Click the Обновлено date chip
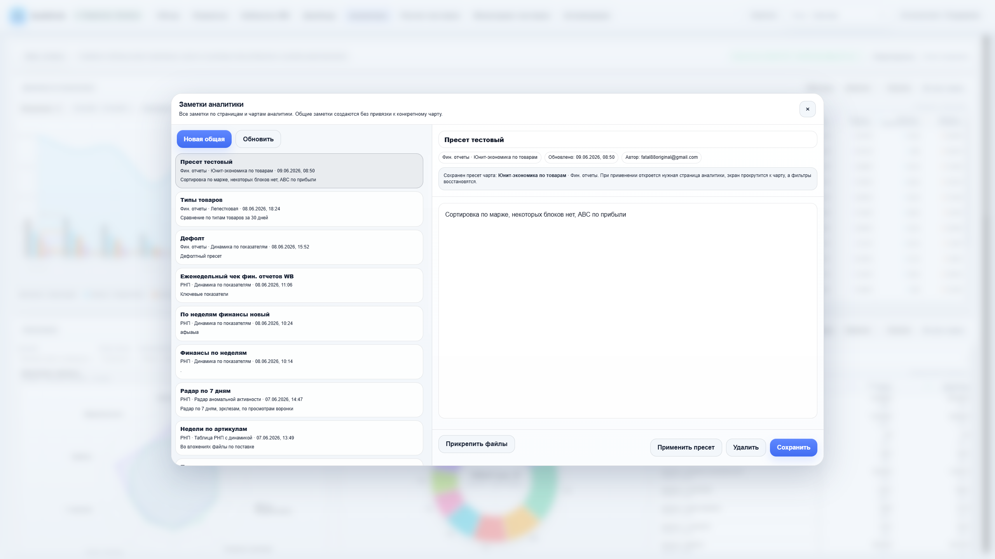This screenshot has width=995, height=559. (x=581, y=157)
